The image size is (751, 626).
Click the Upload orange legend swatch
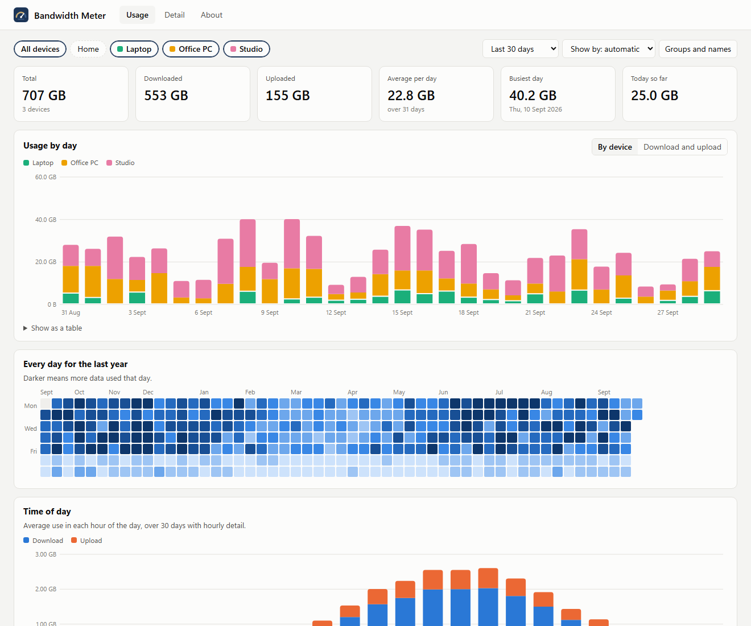pyautogui.click(x=74, y=540)
